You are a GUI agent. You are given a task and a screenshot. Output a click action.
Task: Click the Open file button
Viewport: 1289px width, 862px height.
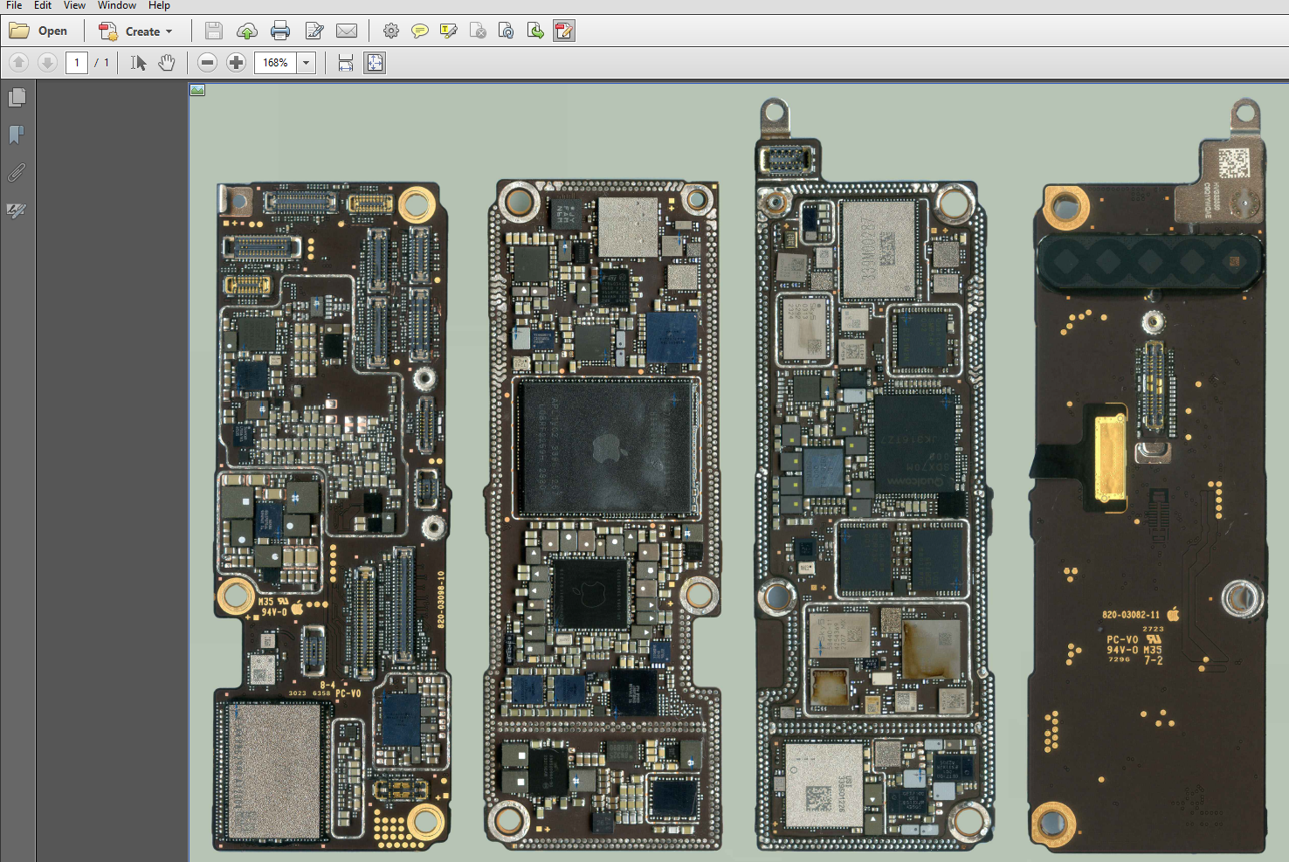coord(39,31)
